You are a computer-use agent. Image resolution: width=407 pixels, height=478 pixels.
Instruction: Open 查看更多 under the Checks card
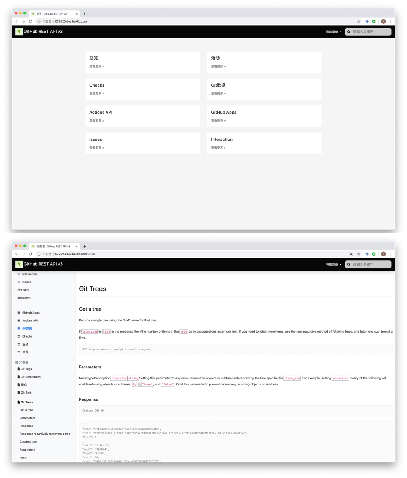pos(96,94)
